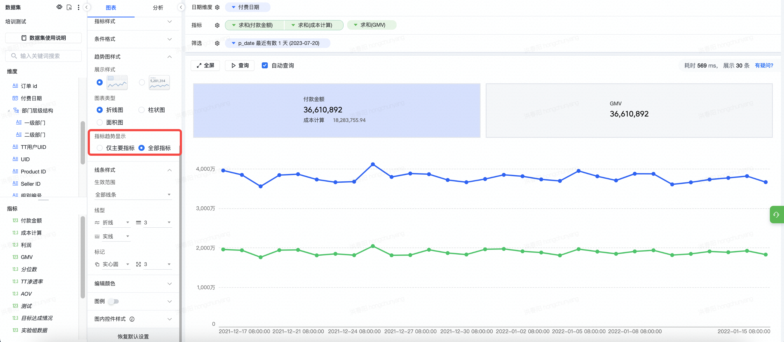Screen dimensions: 784x342
Task: Choose 折线图 chart type
Action: 99,110
